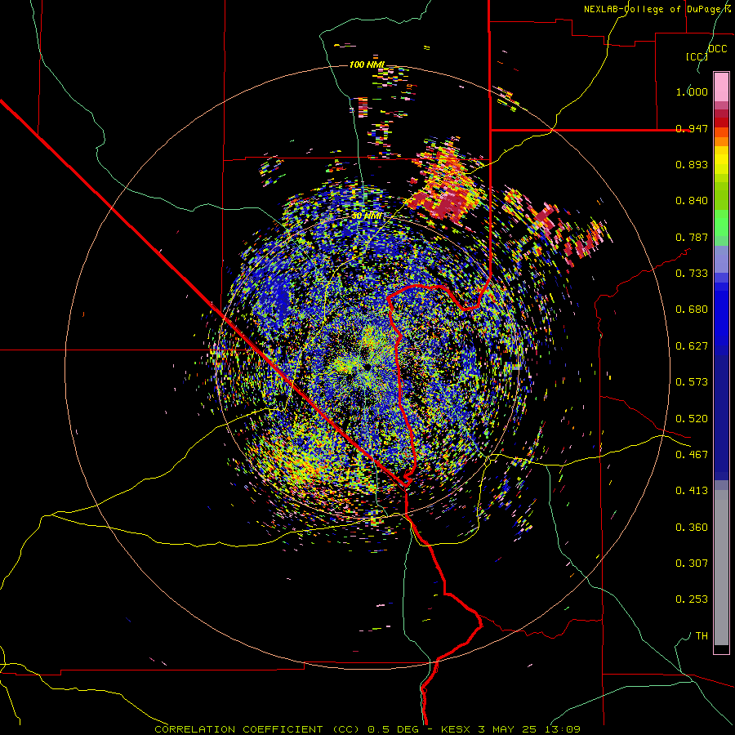Click the 1.000 value on the scale

click(692, 91)
